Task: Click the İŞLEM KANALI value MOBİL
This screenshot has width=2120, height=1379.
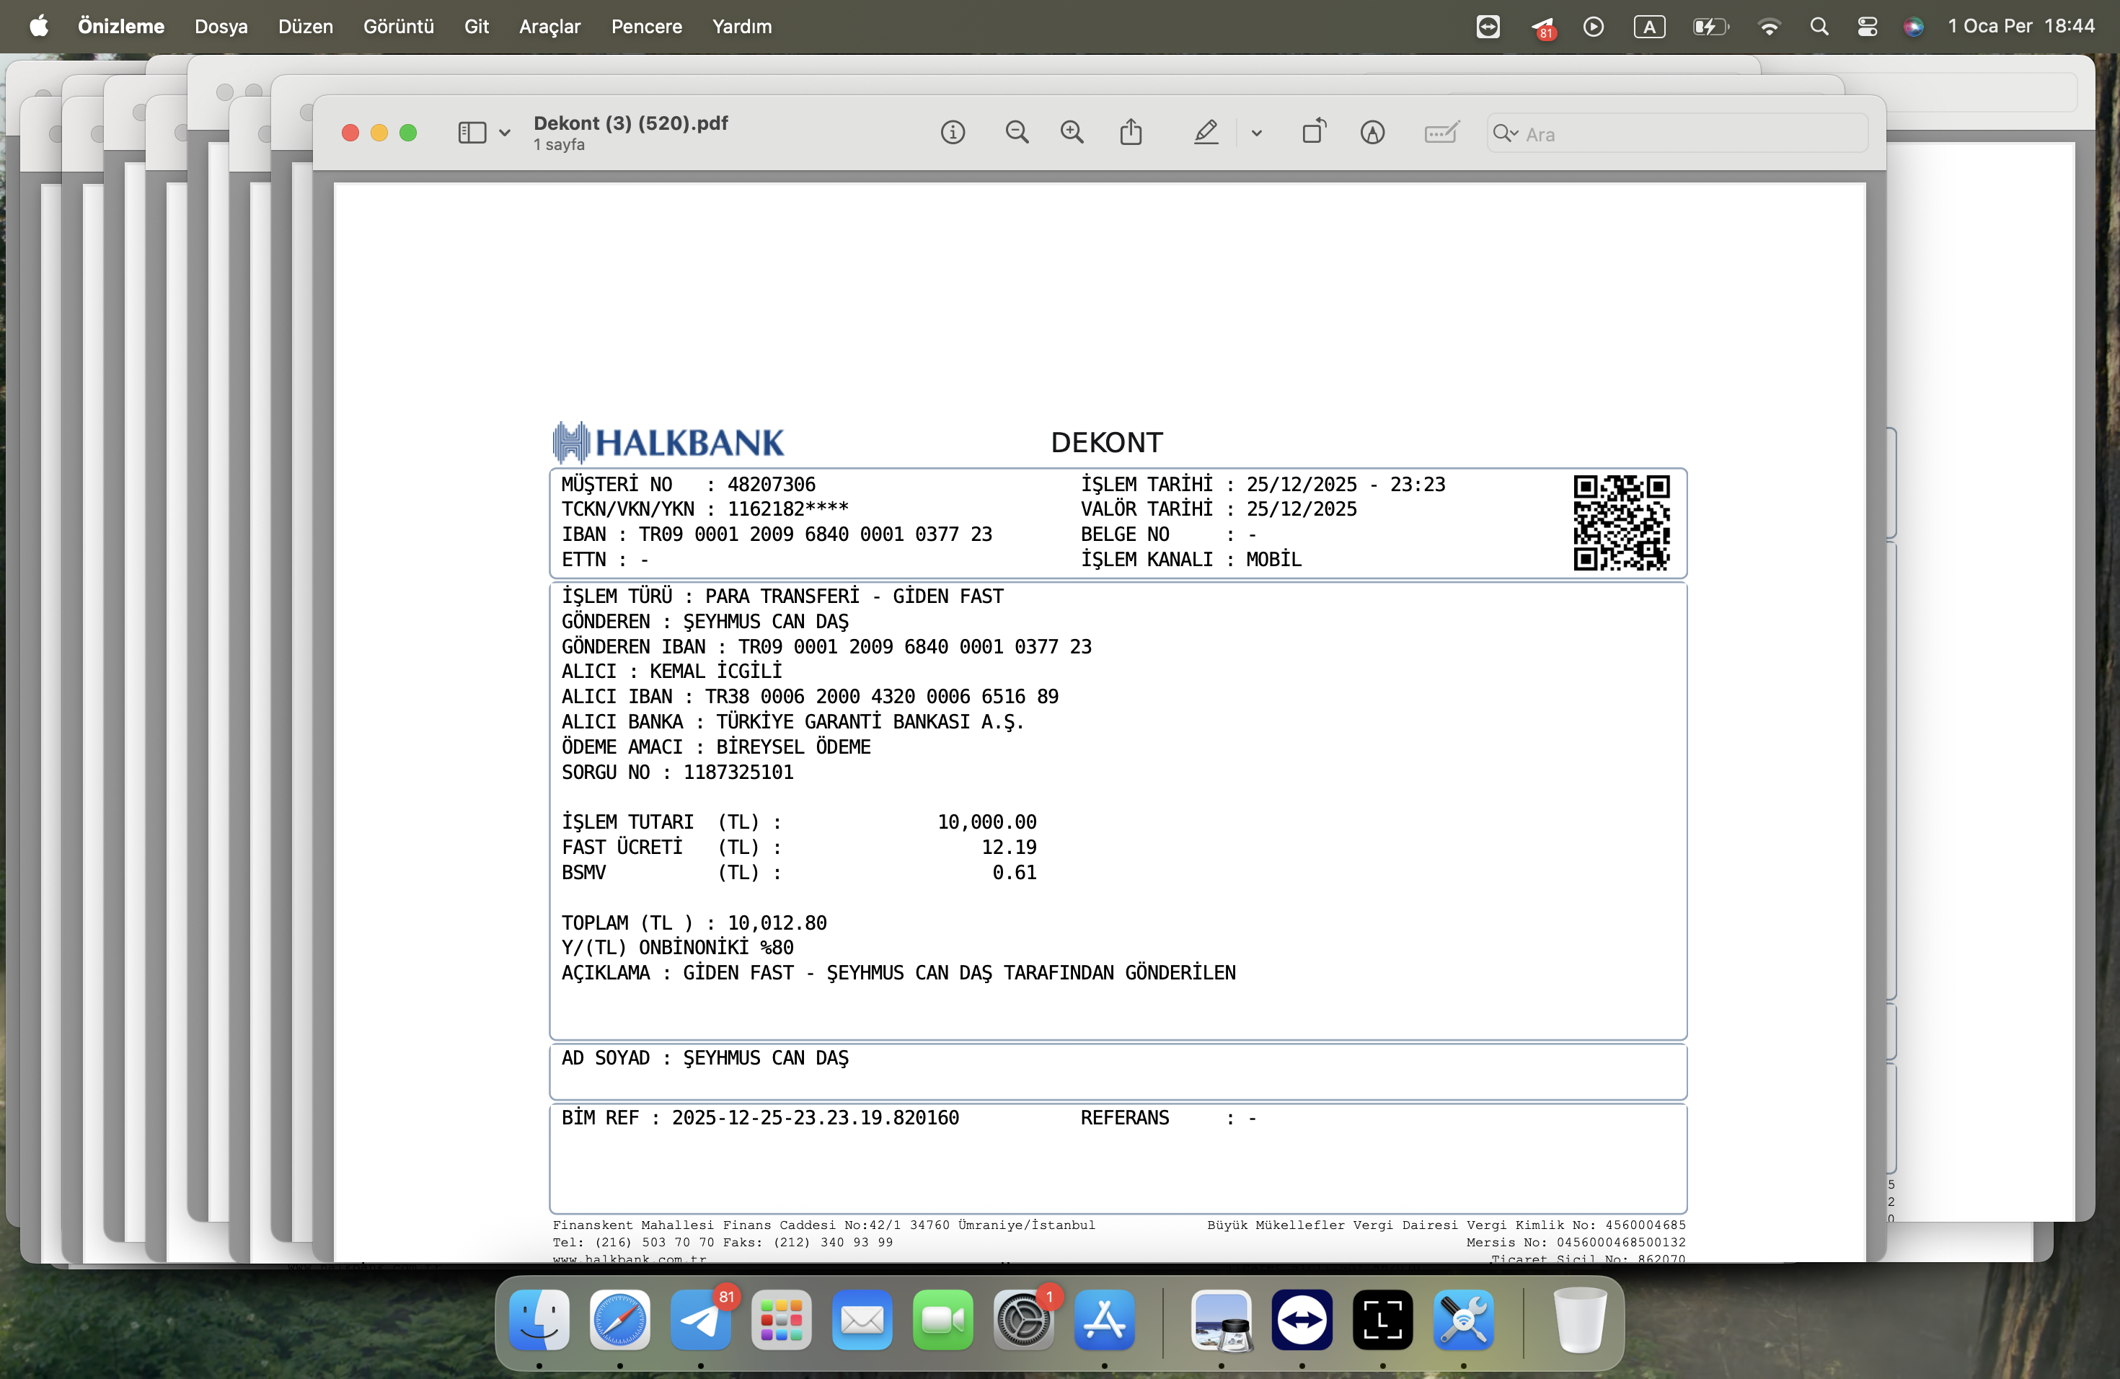Action: tap(1273, 560)
